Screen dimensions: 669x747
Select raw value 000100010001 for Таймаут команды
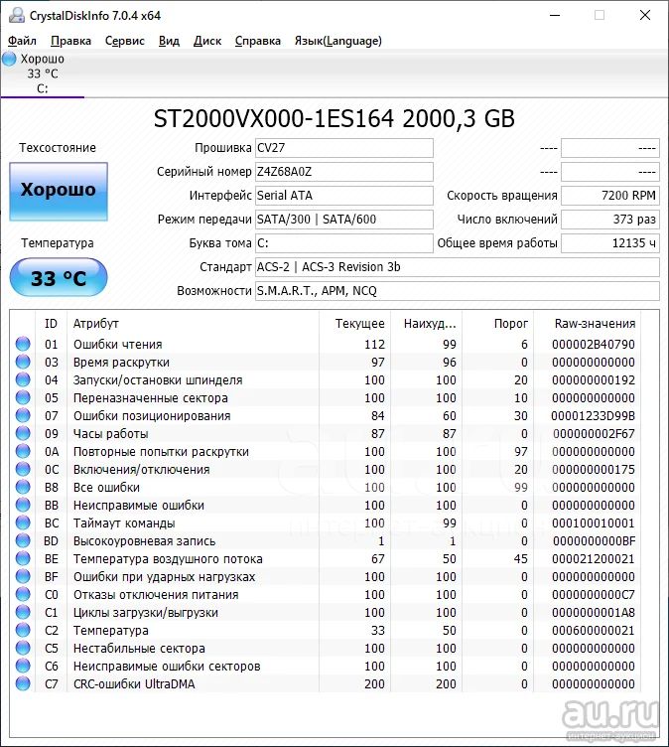[594, 523]
